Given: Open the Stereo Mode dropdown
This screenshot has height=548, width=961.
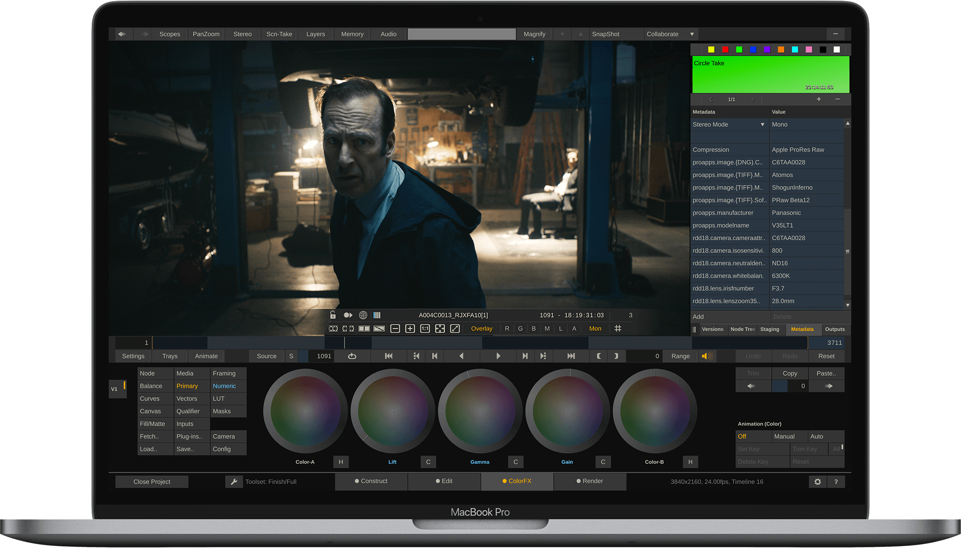Looking at the screenshot, I should [730, 124].
